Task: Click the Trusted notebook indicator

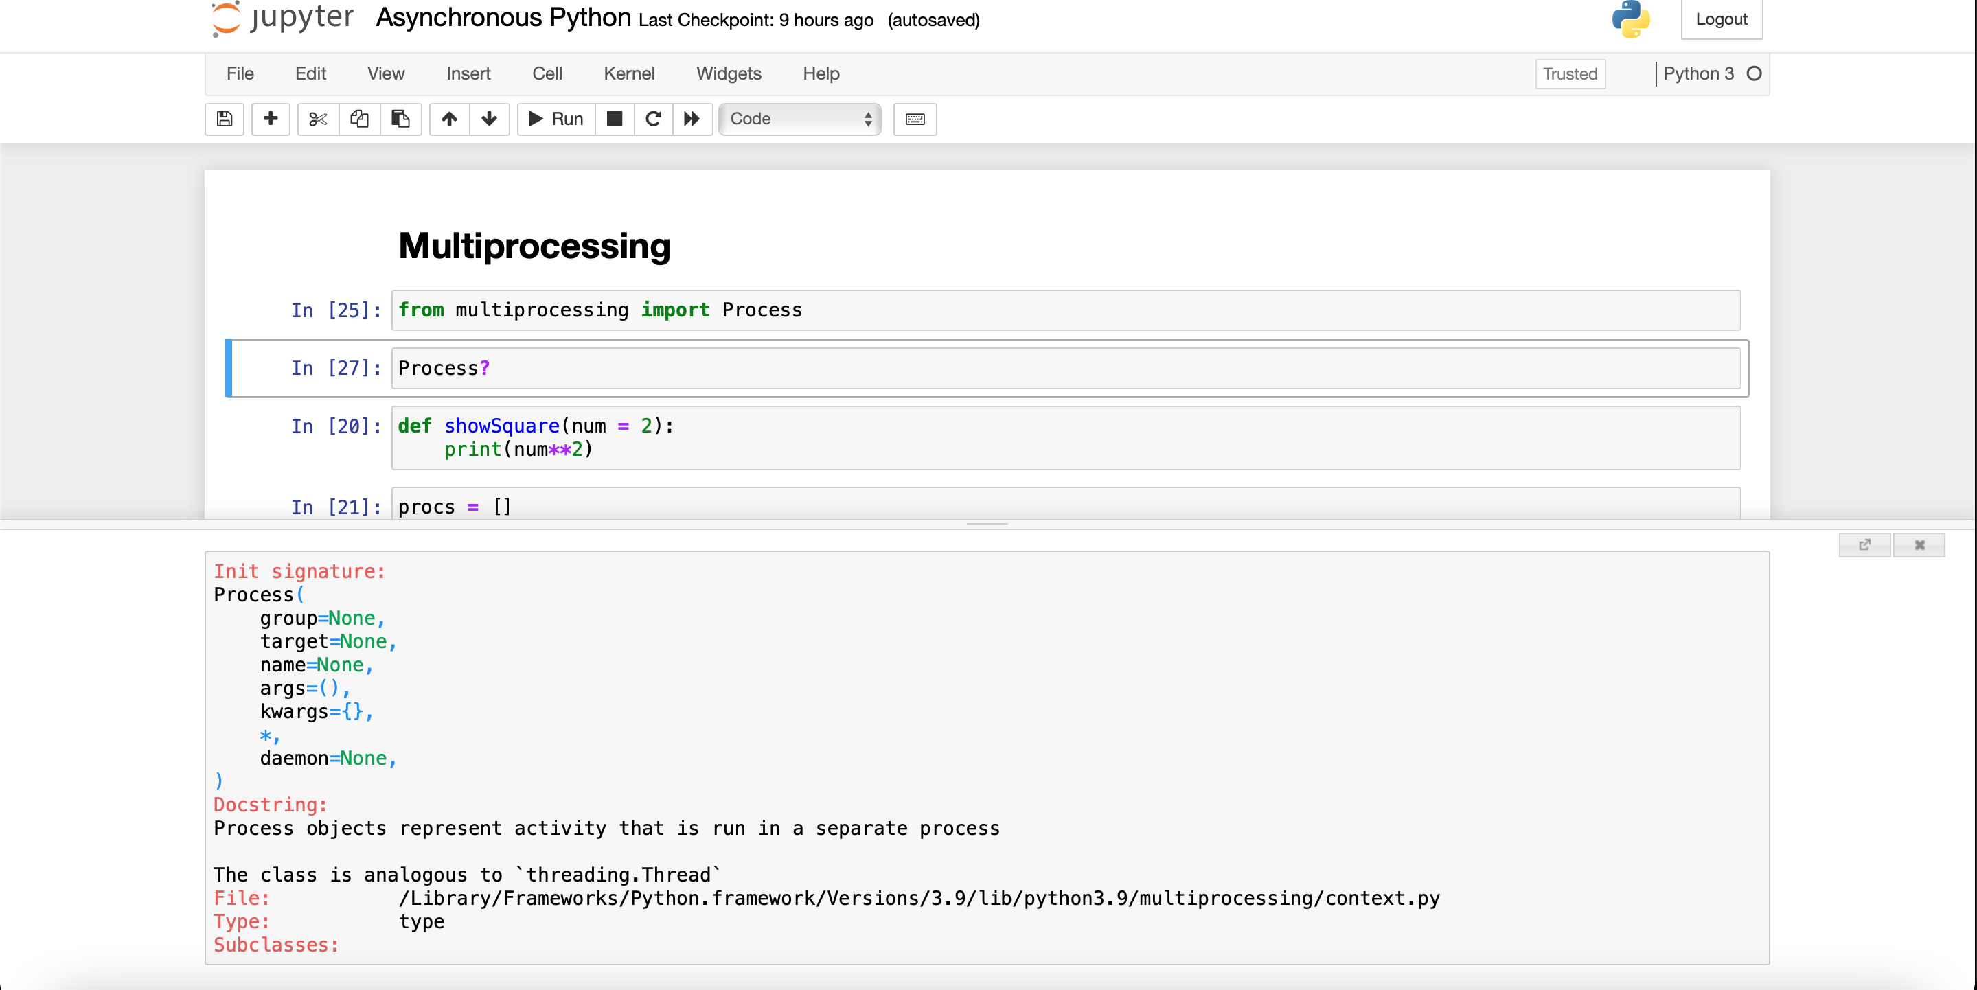Action: 1570,73
